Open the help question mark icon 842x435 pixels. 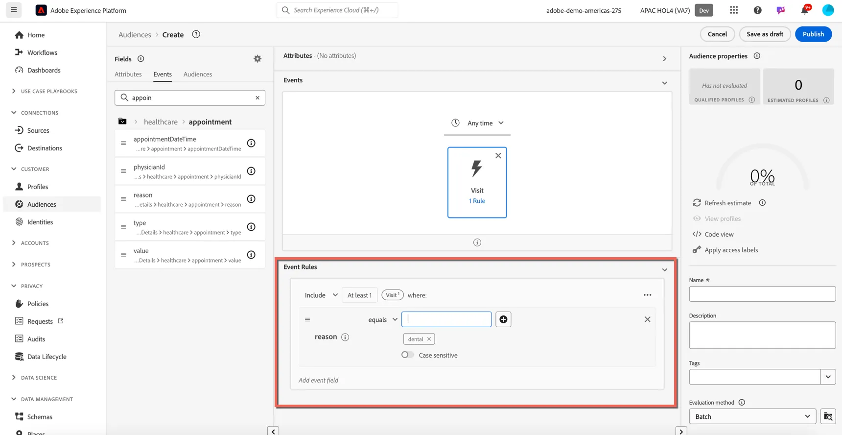[757, 10]
